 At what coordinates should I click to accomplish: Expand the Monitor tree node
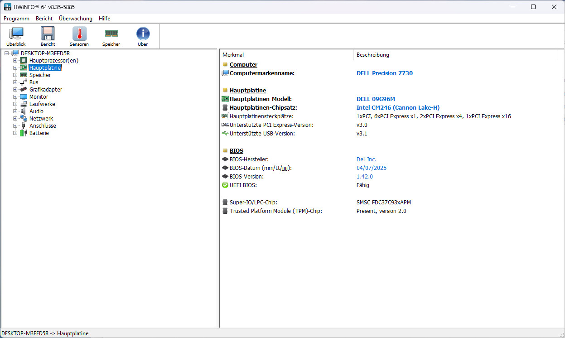15,97
